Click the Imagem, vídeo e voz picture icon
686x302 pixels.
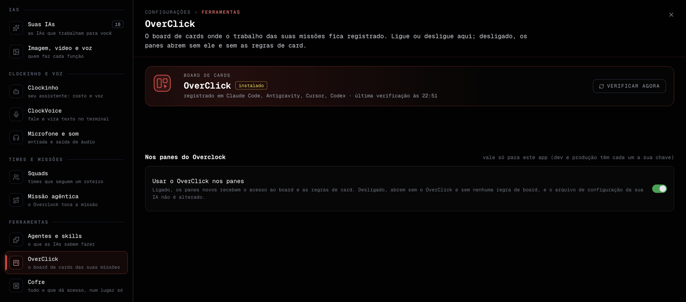[16, 52]
